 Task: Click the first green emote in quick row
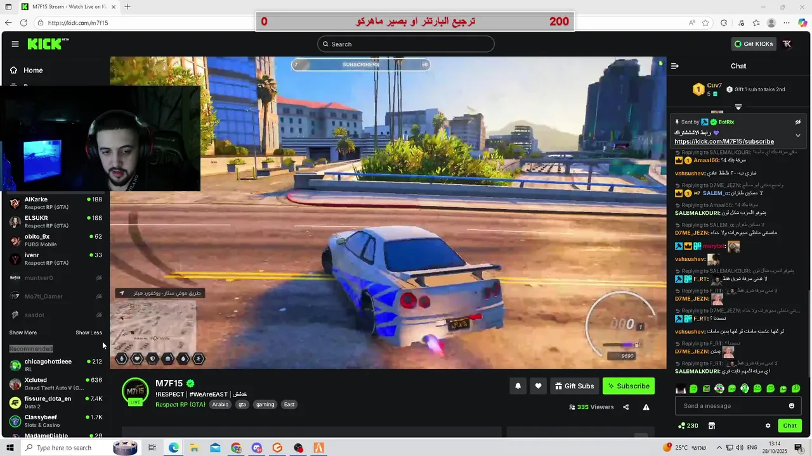[694, 389]
